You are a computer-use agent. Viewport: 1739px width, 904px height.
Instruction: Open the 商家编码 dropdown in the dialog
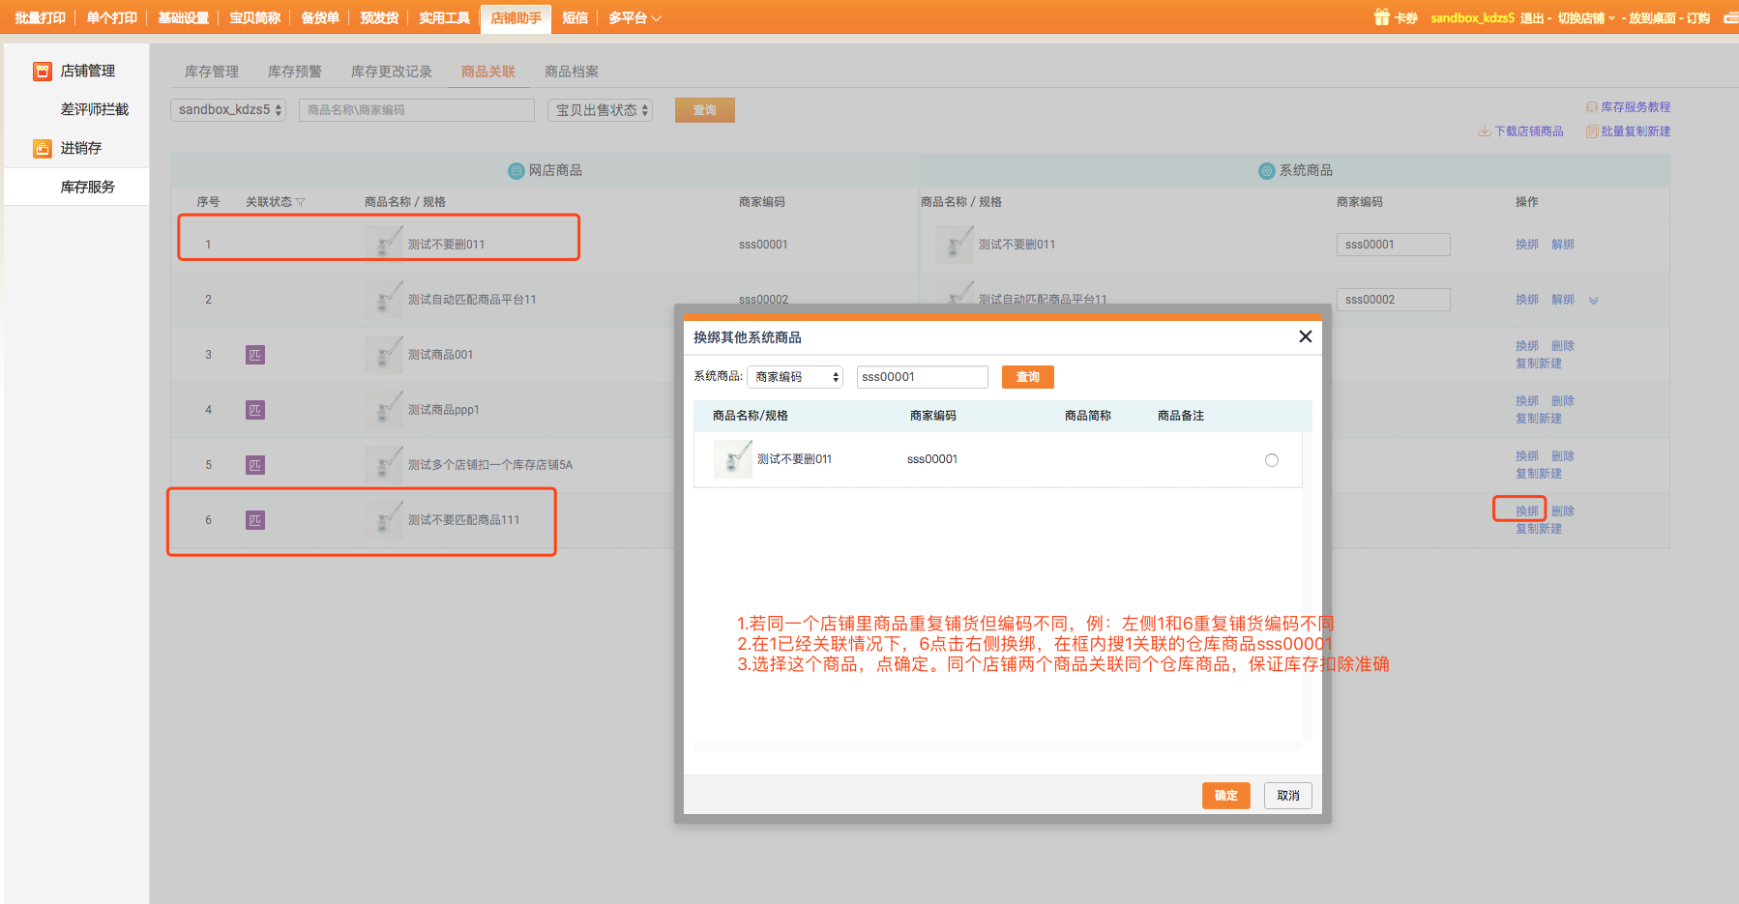793,376
